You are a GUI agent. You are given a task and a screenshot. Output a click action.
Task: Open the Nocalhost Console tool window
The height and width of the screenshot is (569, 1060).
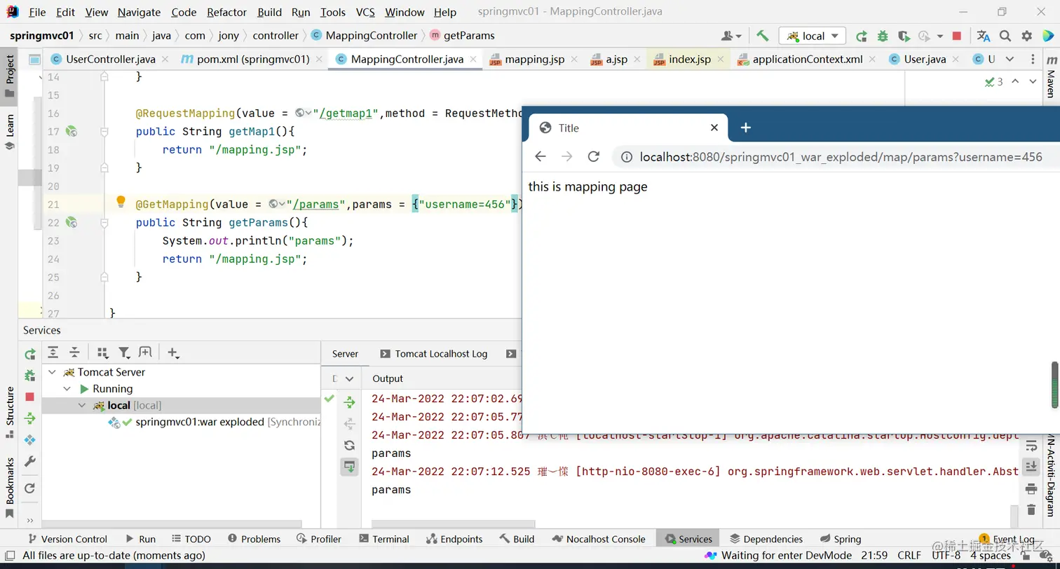[x=599, y=539]
